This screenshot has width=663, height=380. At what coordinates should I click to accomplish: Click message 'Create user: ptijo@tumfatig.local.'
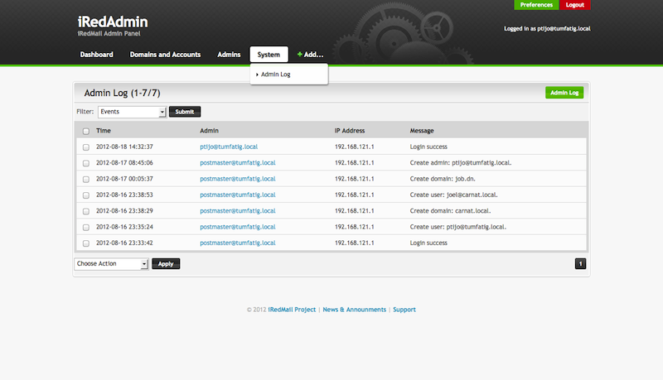(x=458, y=227)
